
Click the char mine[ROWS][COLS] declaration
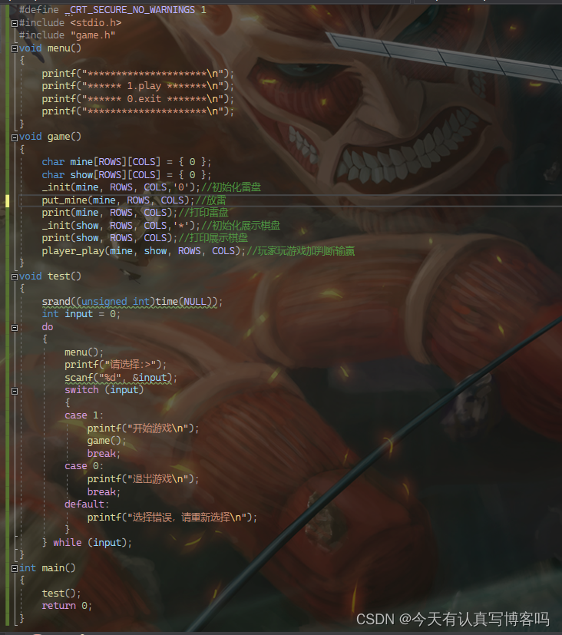[x=127, y=162]
